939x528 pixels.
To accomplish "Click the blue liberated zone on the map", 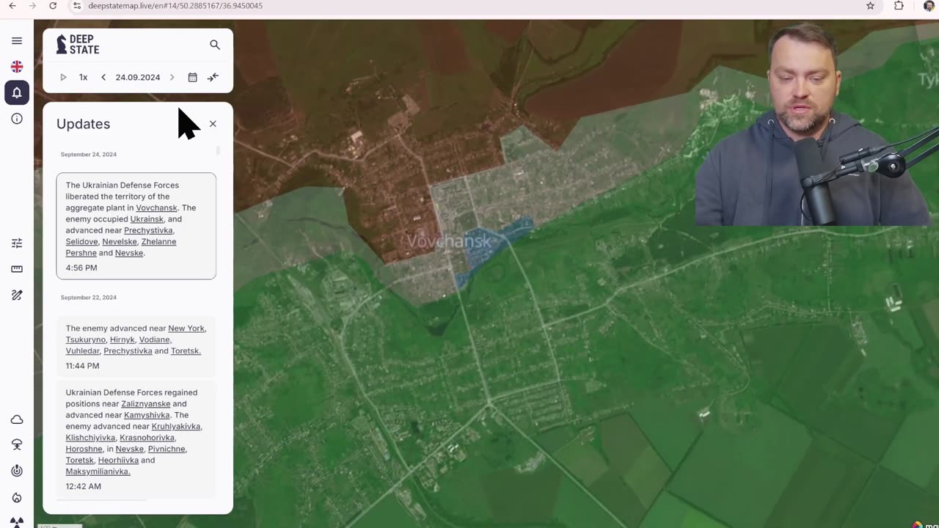I will [x=484, y=246].
